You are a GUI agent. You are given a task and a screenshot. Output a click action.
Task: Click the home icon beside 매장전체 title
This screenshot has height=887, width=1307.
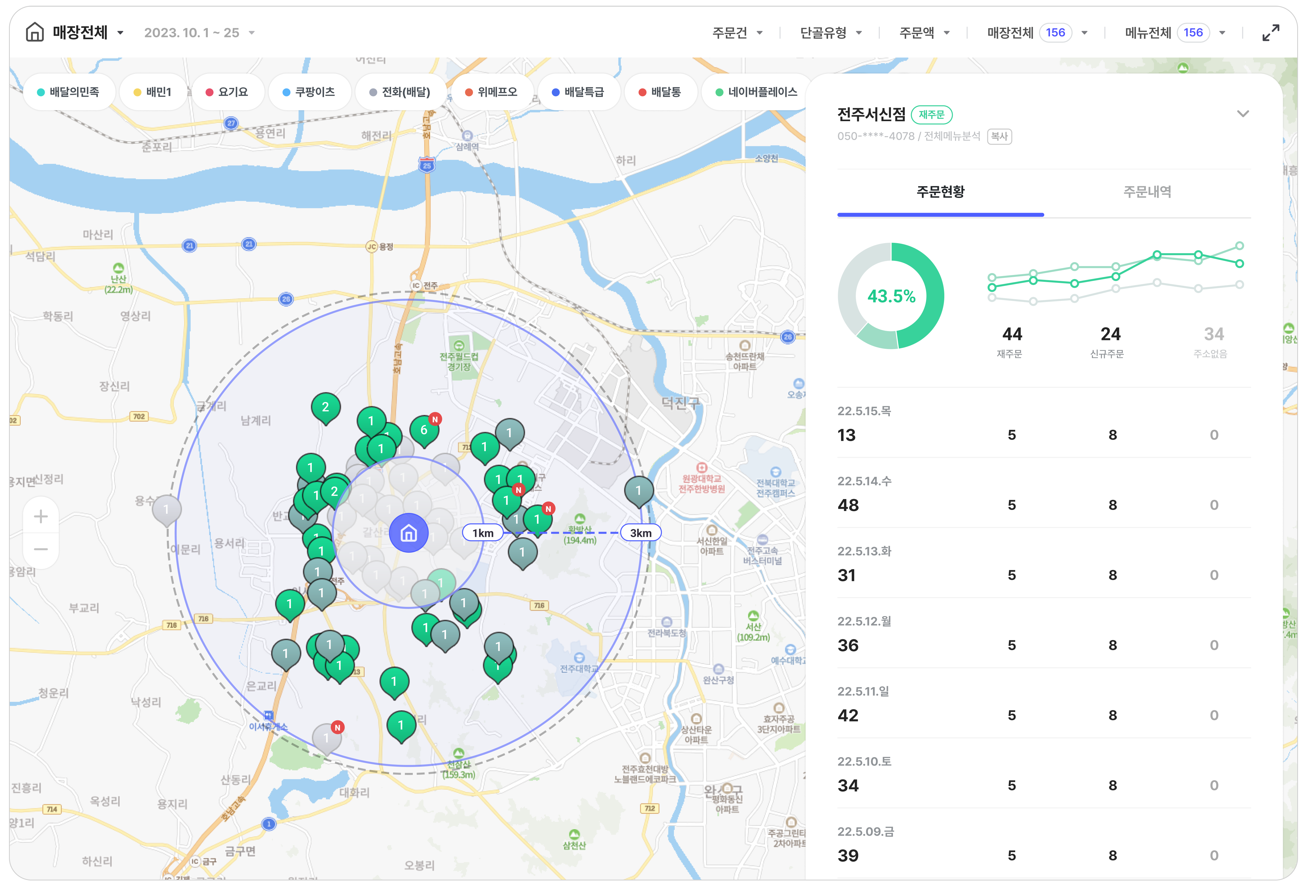point(35,32)
